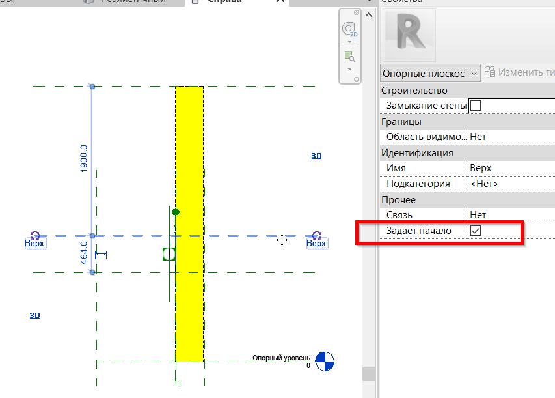Select the 464.0 dimension value
The image size is (555, 398).
coord(83,253)
